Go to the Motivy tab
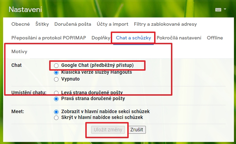 (x=19, y=51)
